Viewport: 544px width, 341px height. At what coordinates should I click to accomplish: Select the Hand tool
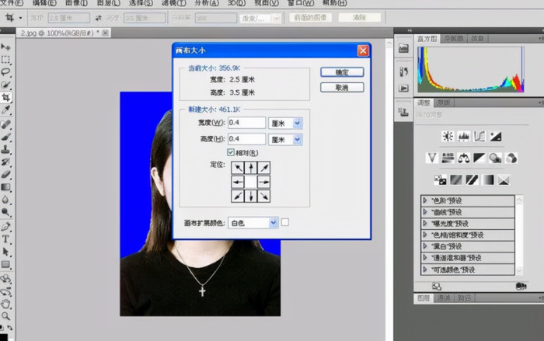pyautogui.click(x=5, y=304)
